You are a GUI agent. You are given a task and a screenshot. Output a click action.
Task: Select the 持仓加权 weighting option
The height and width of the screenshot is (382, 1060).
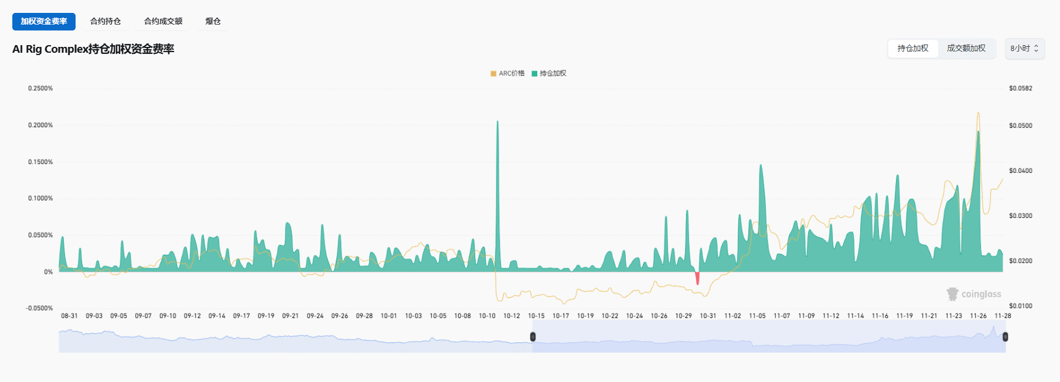coord(913,48)
